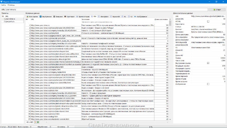The height and width of the screenshot is (128, 227).
Task: Switch to the keywords tab
Action: 115,16
